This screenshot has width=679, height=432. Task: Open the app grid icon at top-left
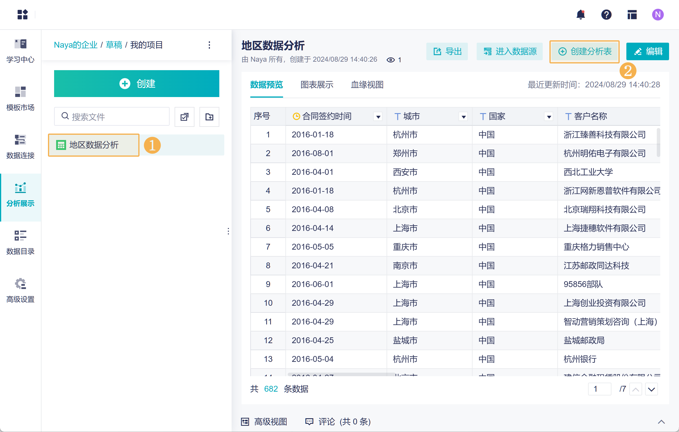23,15
